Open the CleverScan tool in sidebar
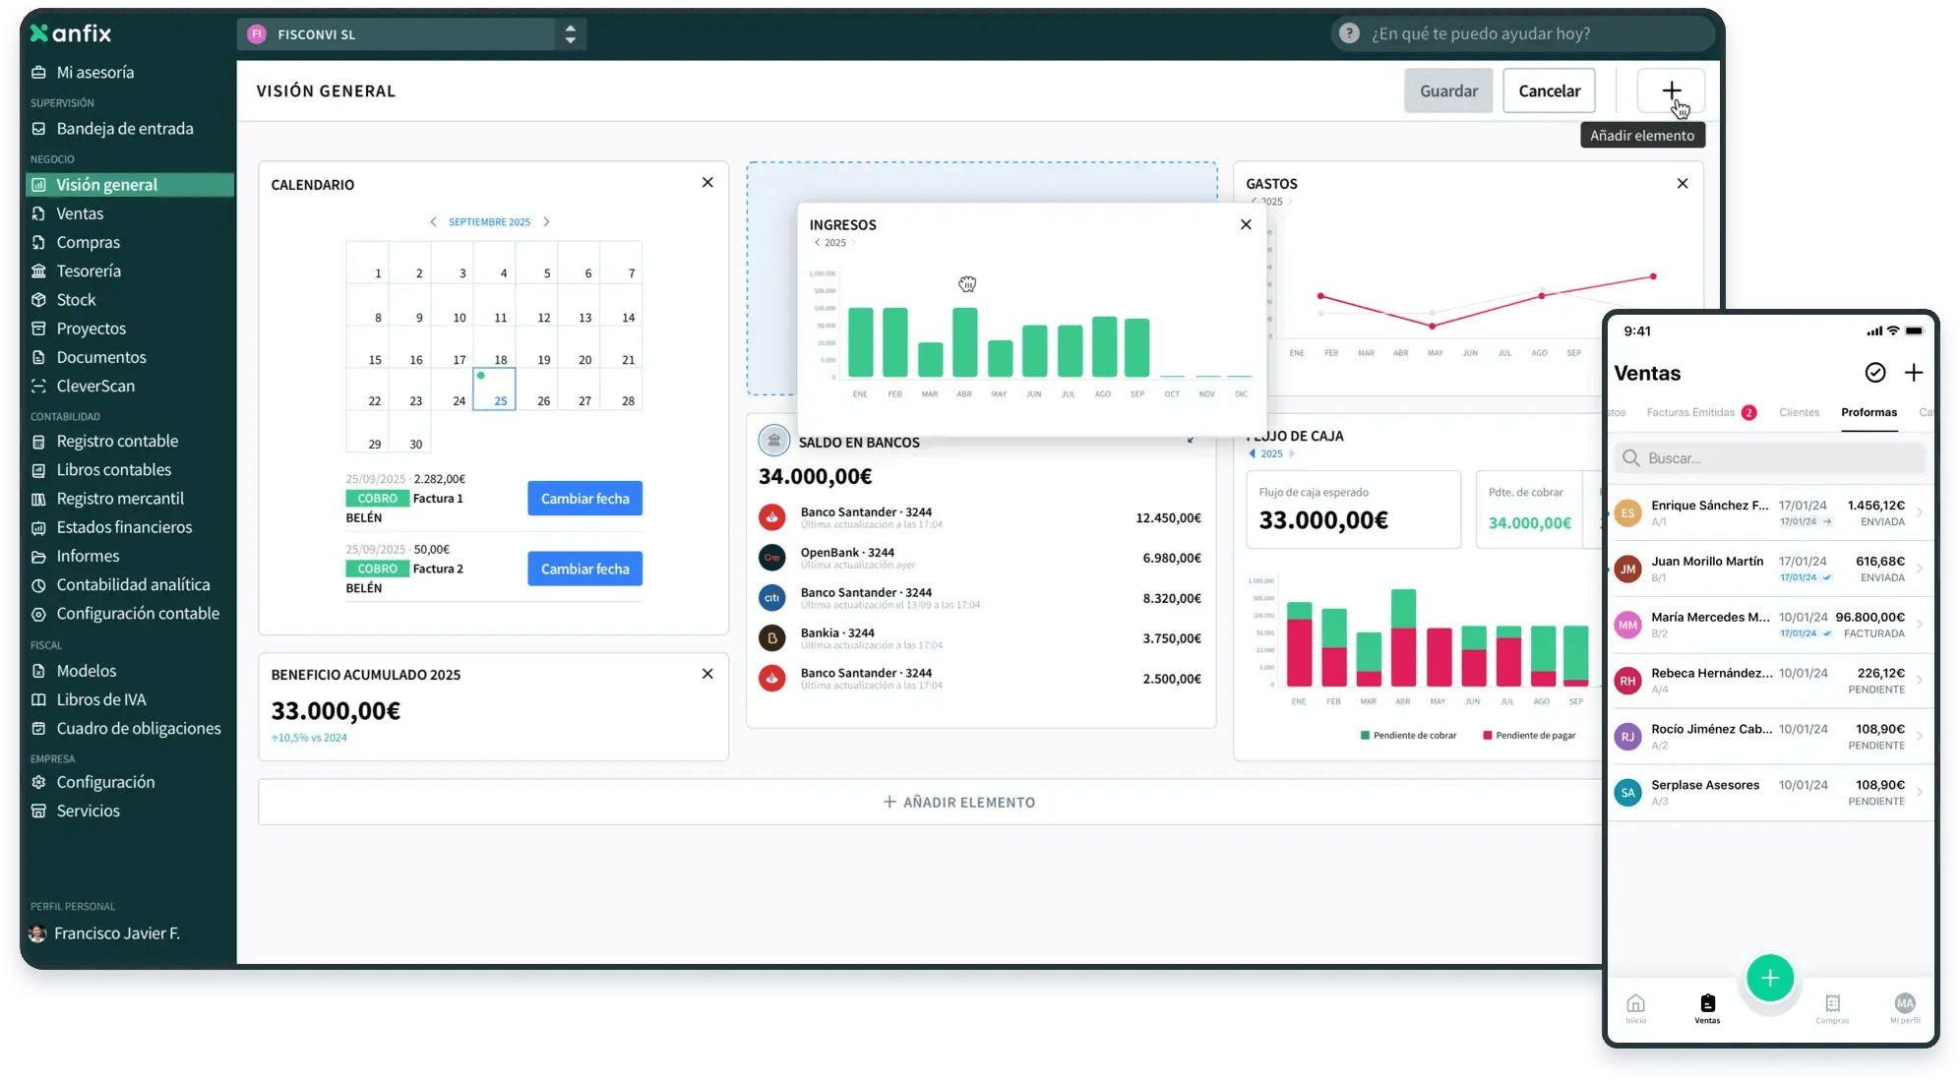This screenshot has width=1960, height=1080. [94, 386]
